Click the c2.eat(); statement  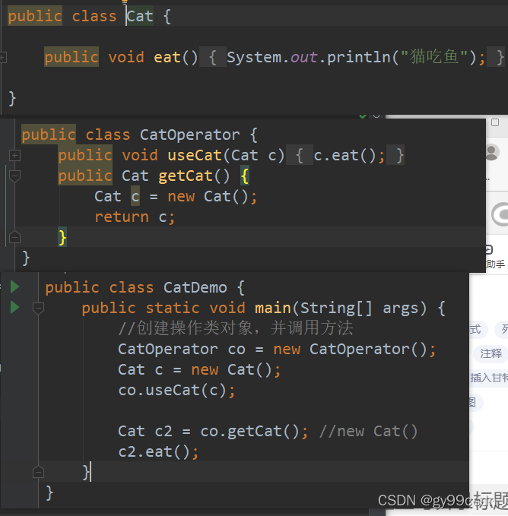pyautogui.click(x=158, y=452)
